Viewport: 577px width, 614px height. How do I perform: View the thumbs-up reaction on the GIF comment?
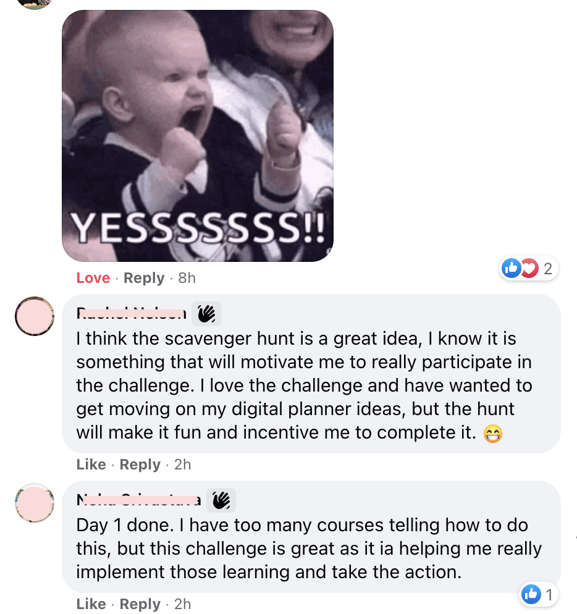pos(512,268)
